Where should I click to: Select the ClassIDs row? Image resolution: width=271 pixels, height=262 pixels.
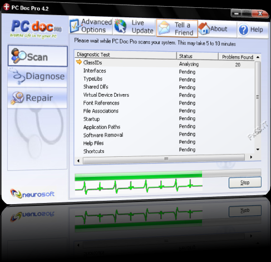click(165, 63)
